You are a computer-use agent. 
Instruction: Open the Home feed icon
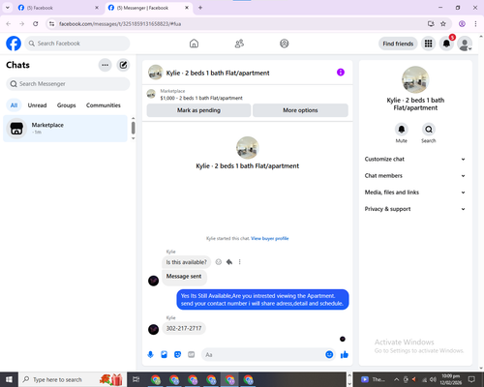tap(194, 44)
